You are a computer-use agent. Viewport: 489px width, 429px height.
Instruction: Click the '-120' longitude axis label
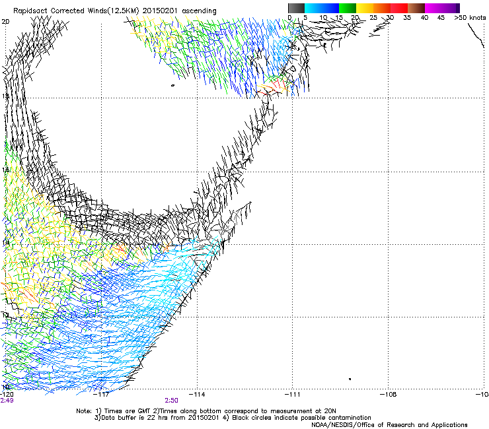pos(7,395)
